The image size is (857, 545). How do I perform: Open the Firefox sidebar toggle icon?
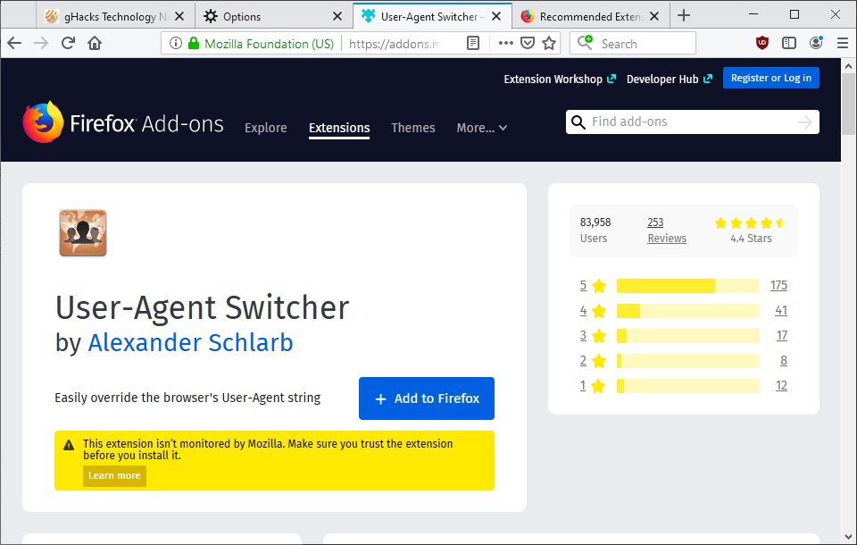[x=788, y=42]
